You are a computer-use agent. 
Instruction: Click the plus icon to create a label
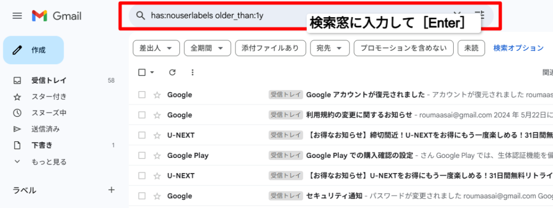pos(111,190)
